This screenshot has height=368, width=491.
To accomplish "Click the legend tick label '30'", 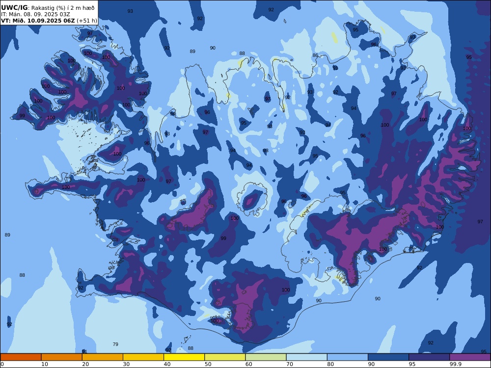I will pyautogui.click(x=126, y=364).
